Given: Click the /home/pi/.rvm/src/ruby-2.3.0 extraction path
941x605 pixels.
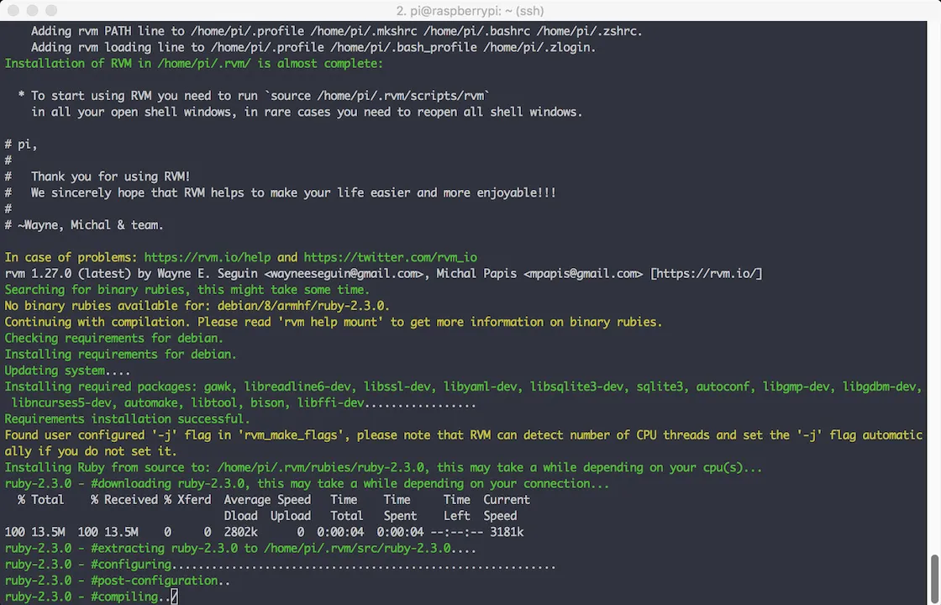Looking at the screenshot, I should pos(357,549).
